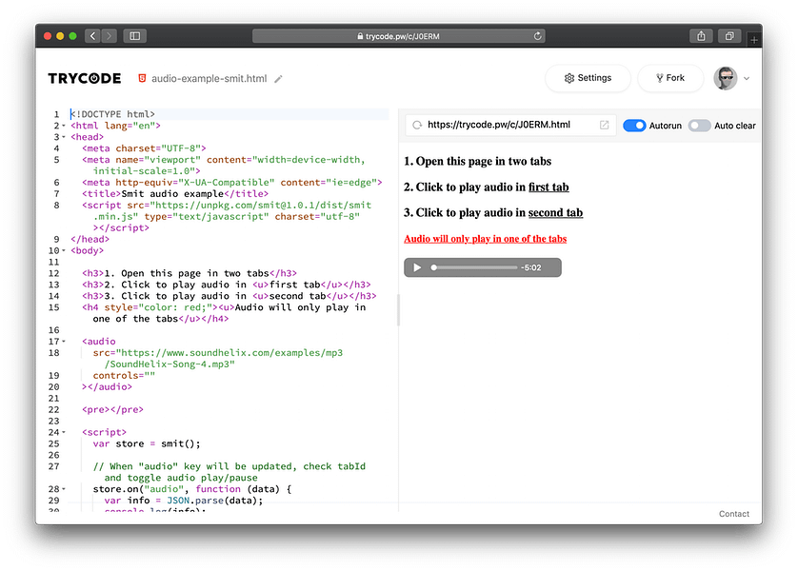Click the red 'Audio will only play' heading
This screenshot has width=798, height=571.
pyautogui.click(x=485, y=239)
